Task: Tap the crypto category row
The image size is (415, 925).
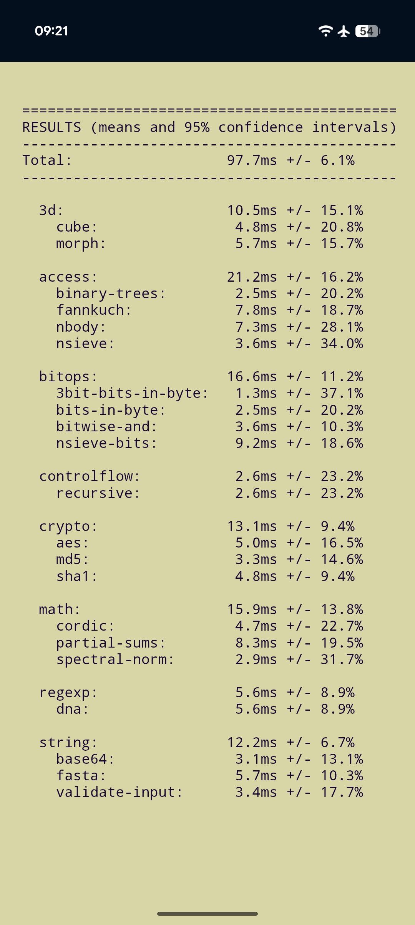Action: click(197, 526)
